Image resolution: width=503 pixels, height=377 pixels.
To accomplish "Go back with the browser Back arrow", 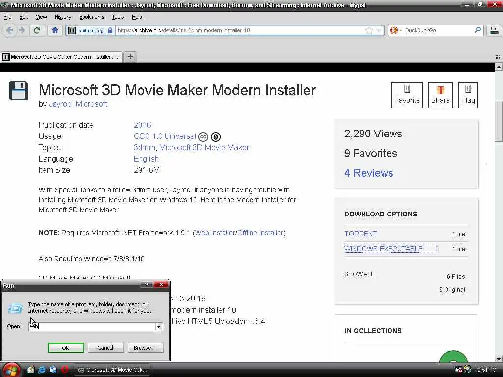I will coord(10,30).
